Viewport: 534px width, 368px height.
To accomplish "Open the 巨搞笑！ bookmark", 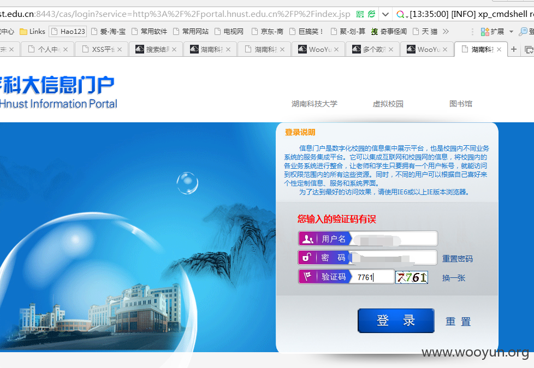I will click(306, 32).
